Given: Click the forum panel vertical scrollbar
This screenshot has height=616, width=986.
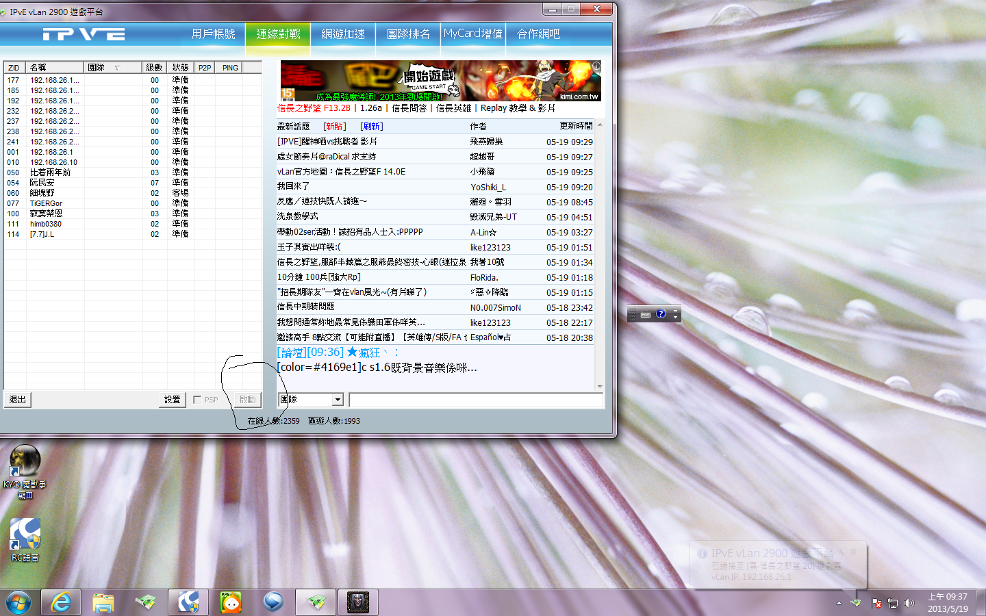Looking at the screenshot, I should (600, 253).
